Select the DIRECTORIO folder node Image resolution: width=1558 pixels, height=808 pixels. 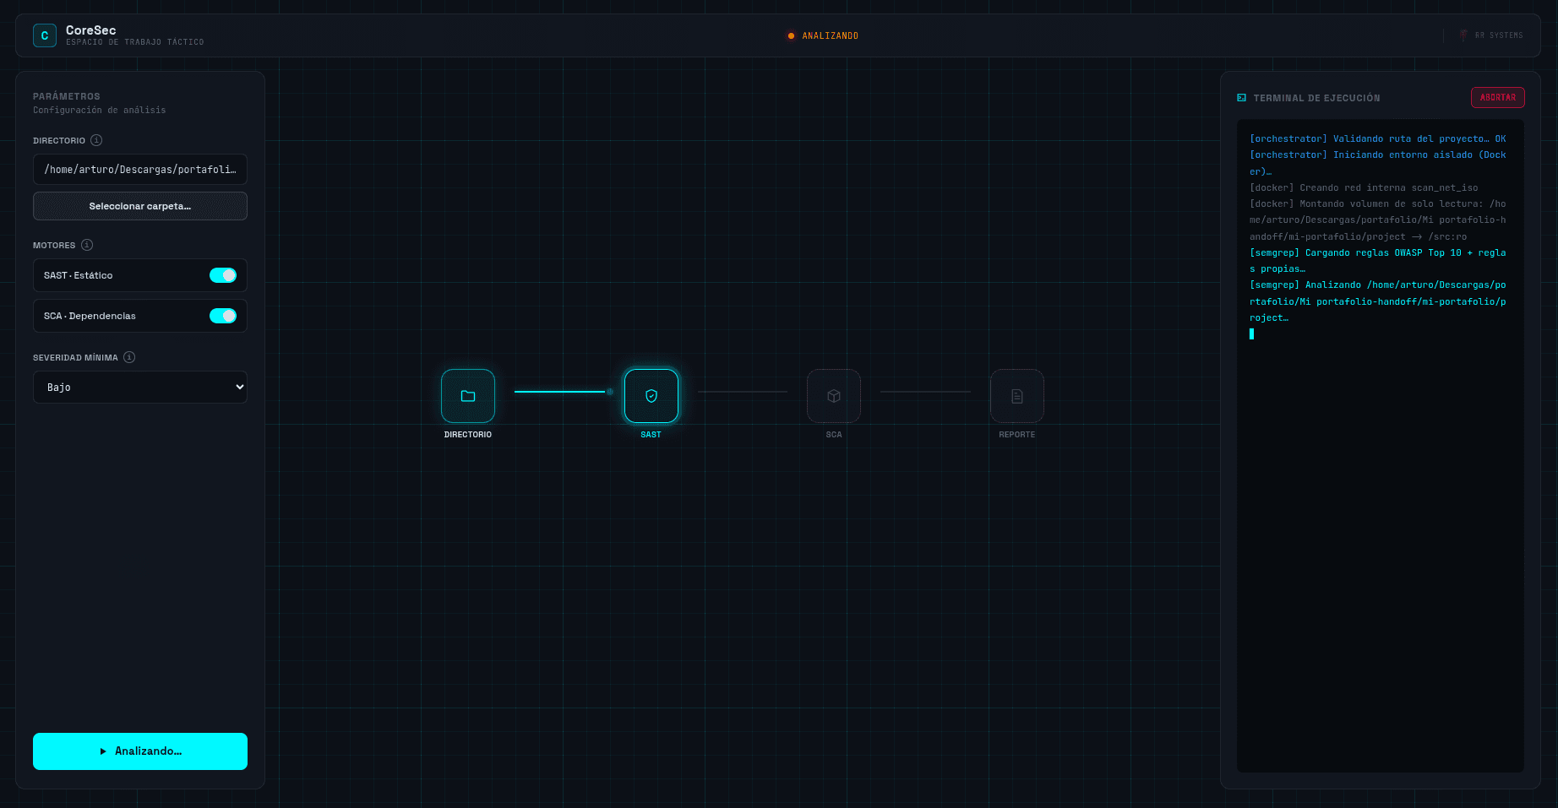[x=468, y=396]
